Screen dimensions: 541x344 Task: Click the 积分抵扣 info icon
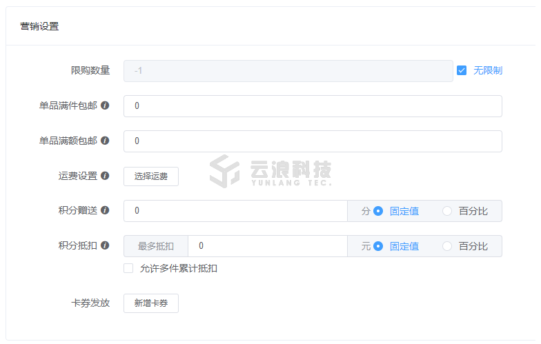click(105, 245)
